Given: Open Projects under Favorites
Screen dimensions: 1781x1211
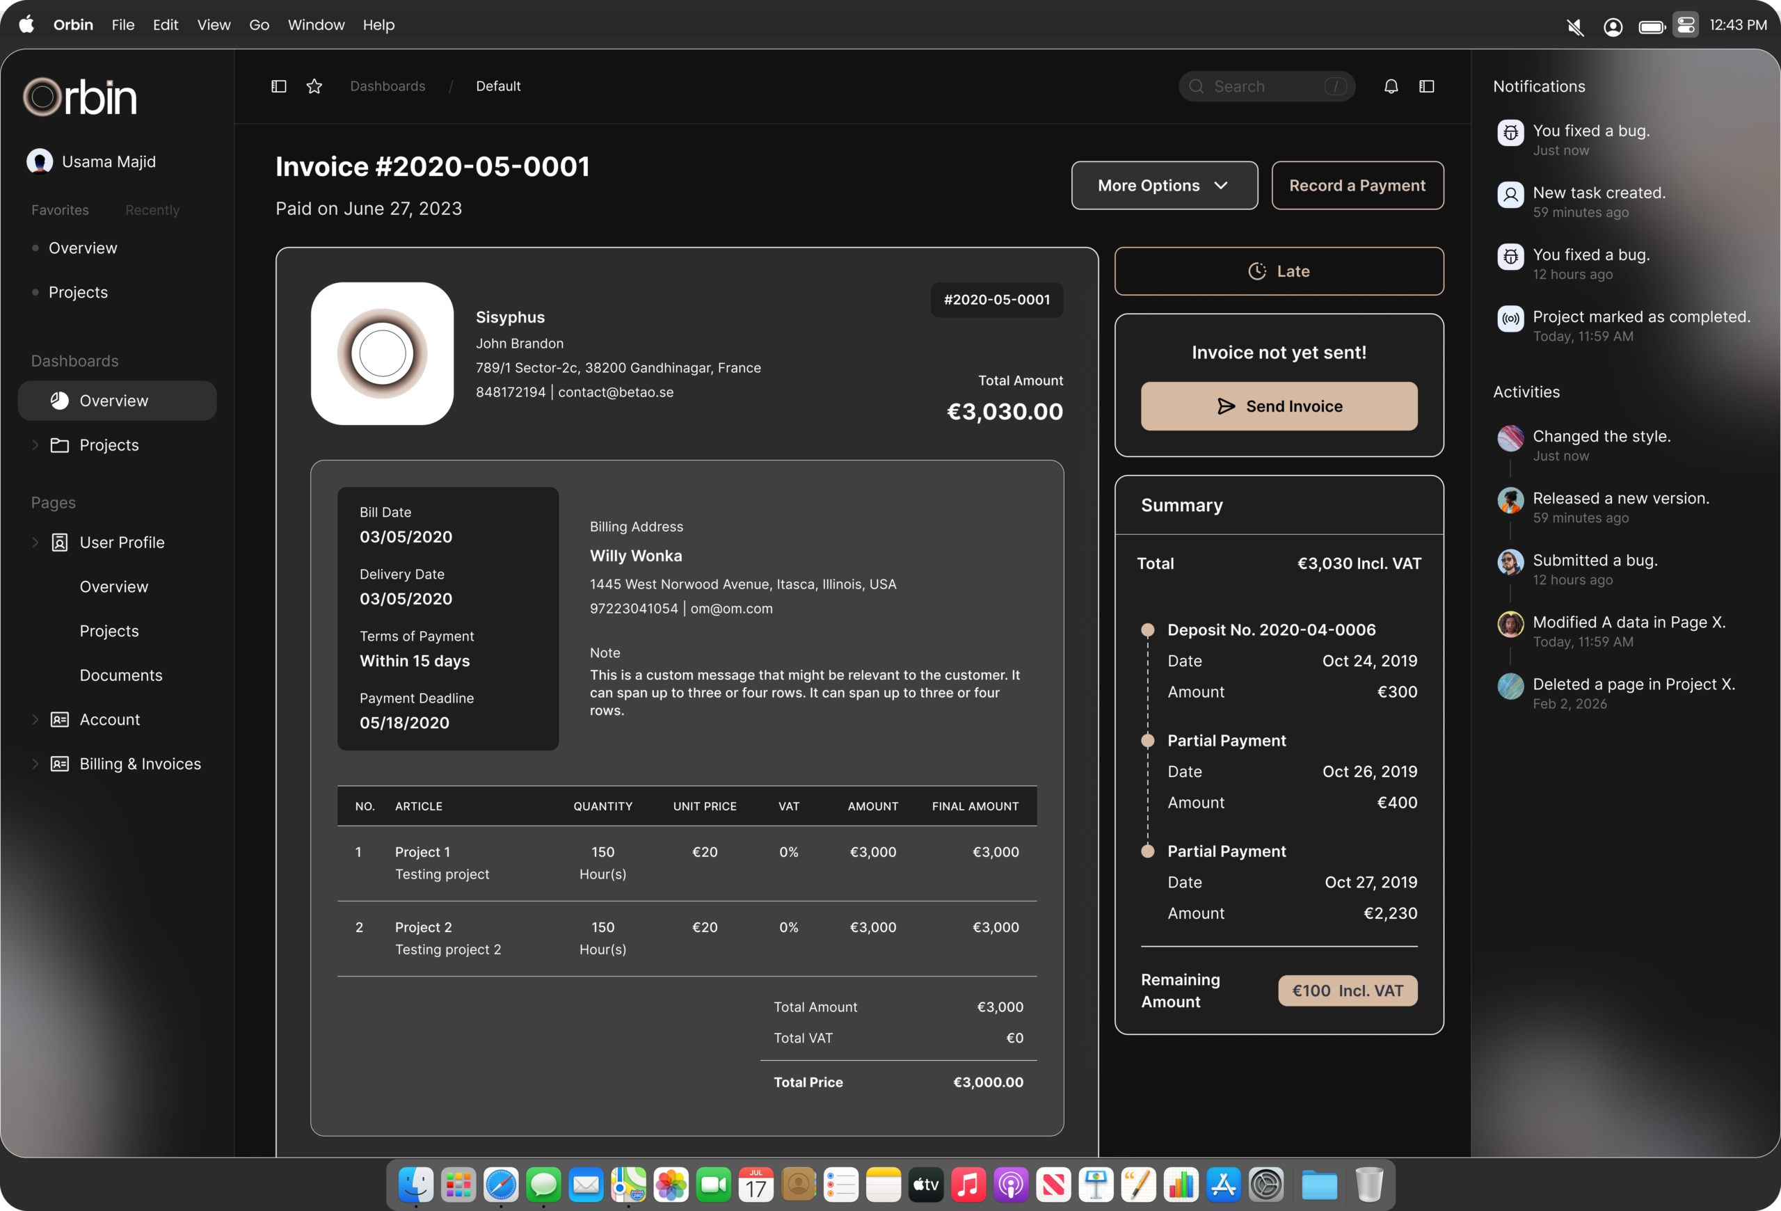Looking at the screenshot, I should [x=77, y=293].
